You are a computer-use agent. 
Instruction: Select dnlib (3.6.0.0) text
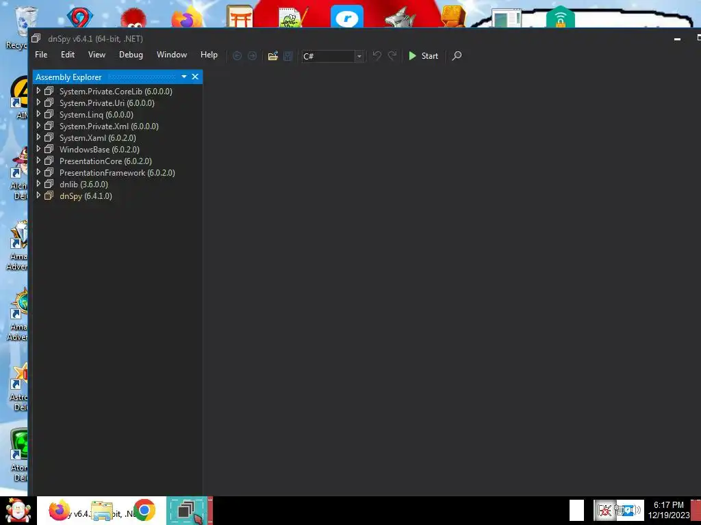point(84,184)
